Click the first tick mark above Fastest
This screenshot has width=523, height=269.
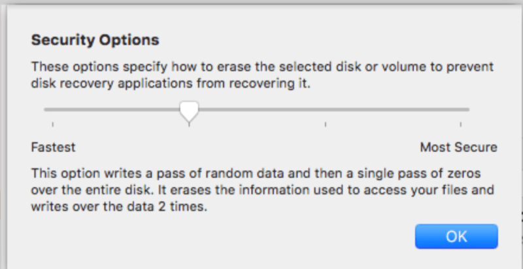(53, 125)
